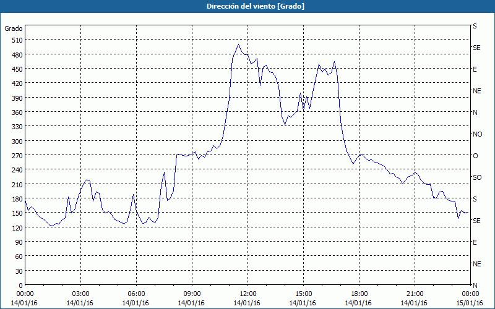Click the 270 axis value
The image size is (495, 309).
(x=17, y=156)
